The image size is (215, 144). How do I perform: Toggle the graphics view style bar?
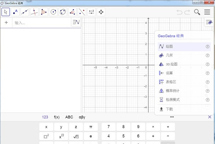click(x=209, y=22)
